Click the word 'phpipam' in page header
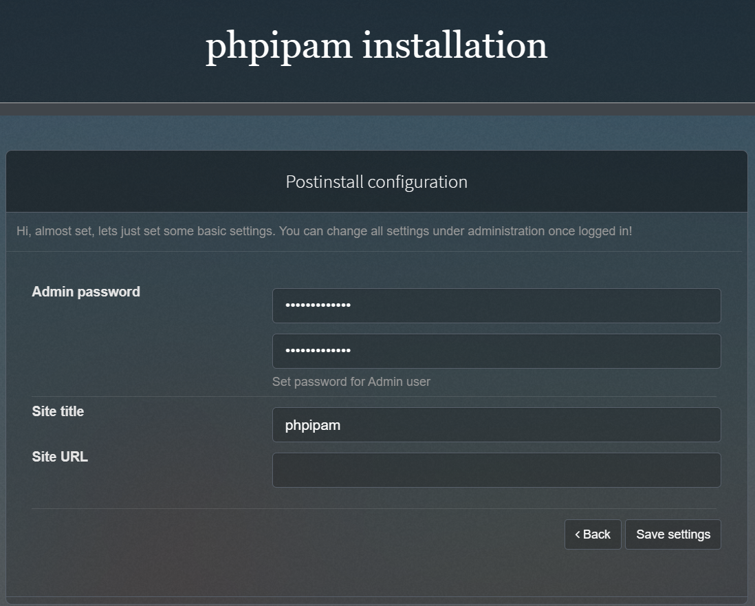This screenshot has height=606, width=755. pyautogui.click(x=278, y=46)
